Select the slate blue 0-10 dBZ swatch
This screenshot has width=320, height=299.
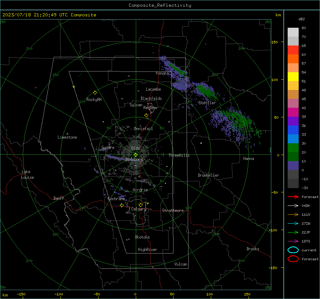click(293, 166)
